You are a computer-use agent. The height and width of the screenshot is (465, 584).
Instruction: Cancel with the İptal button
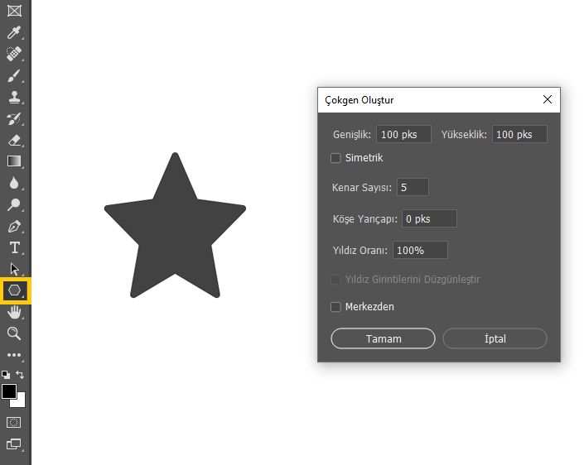[x=495, y=338]
